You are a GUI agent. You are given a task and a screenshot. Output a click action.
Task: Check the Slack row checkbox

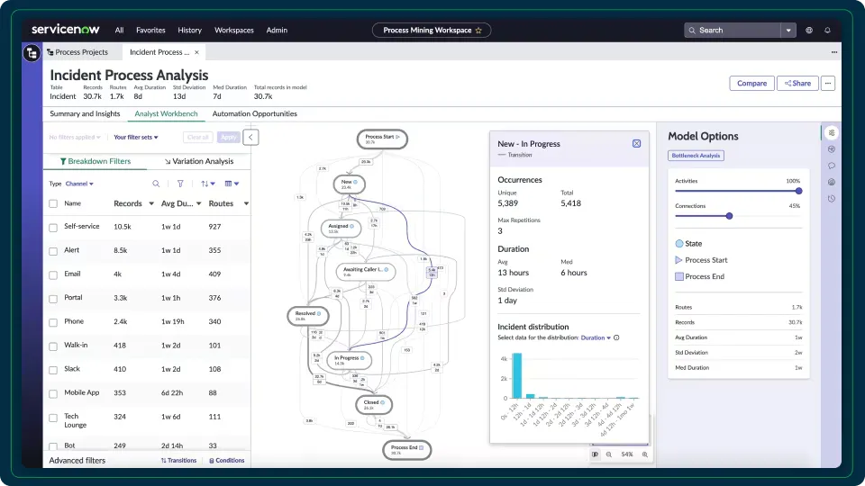tap(53, 370)
